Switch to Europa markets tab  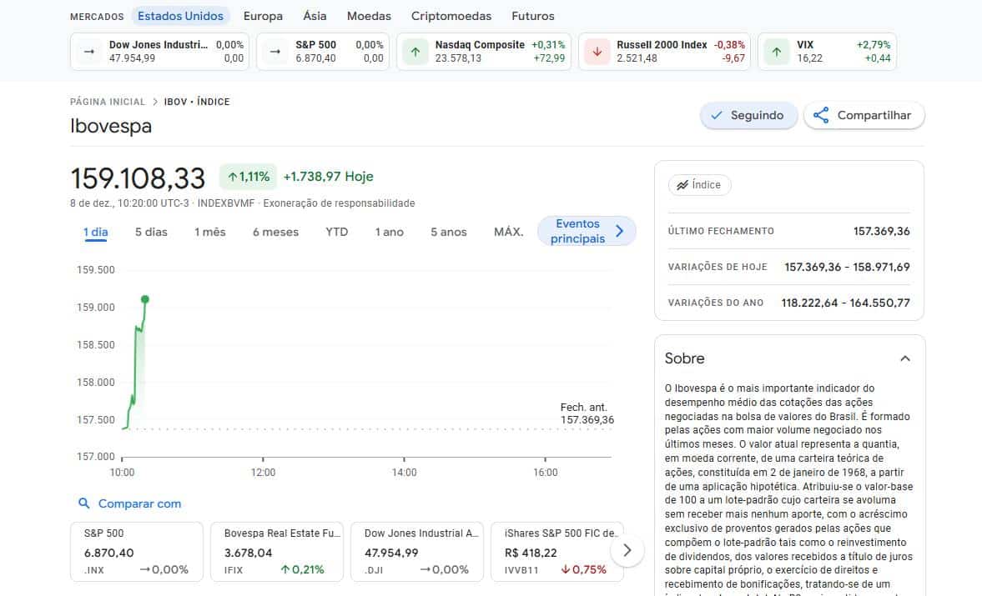pyautogui.click(x=263, y=17)
